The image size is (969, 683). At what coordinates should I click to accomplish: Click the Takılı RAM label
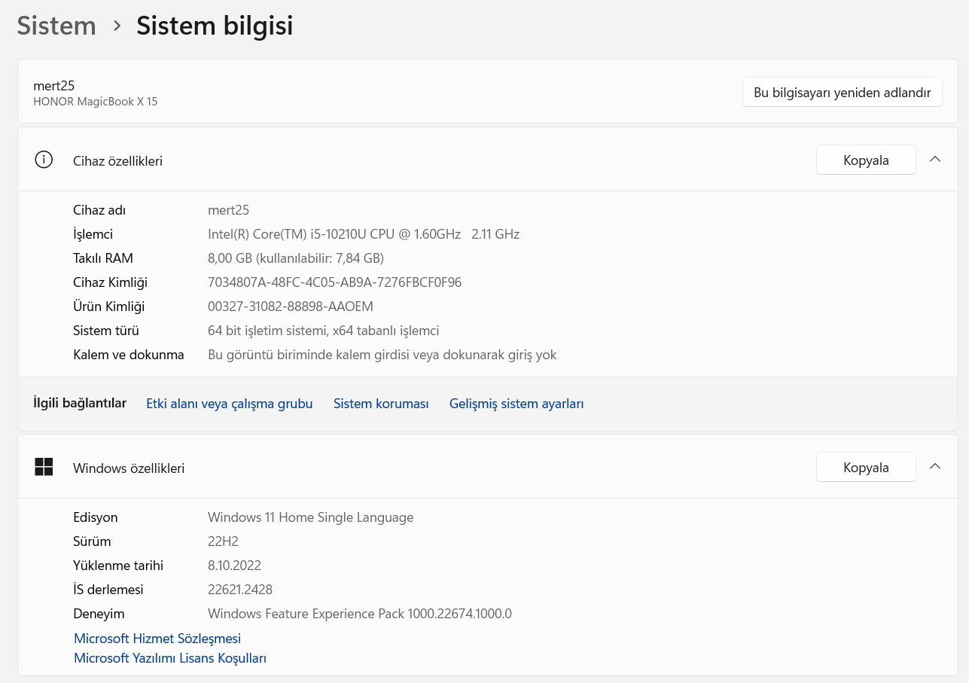pos(103,258)
